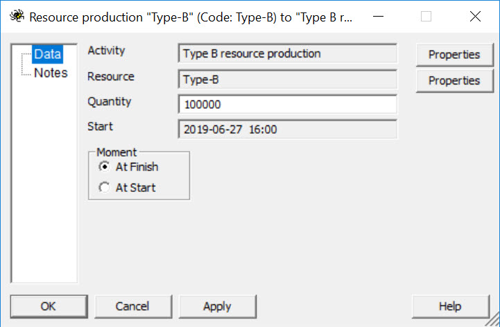This screenshot has height=327, width=500.
Task: Open the Notes tree item
Action: click(51, 73)
